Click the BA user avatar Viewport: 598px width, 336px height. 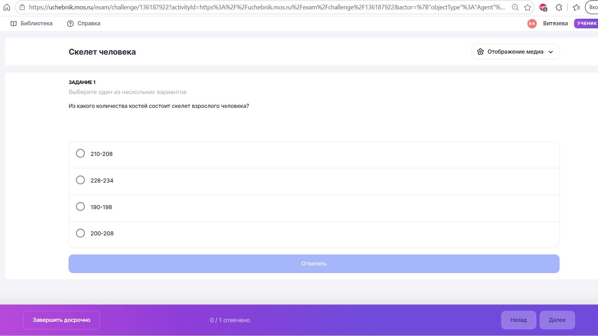(532, 24)
